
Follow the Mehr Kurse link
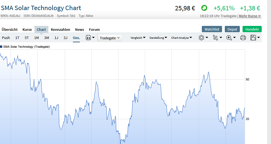[x=250, y=16]
